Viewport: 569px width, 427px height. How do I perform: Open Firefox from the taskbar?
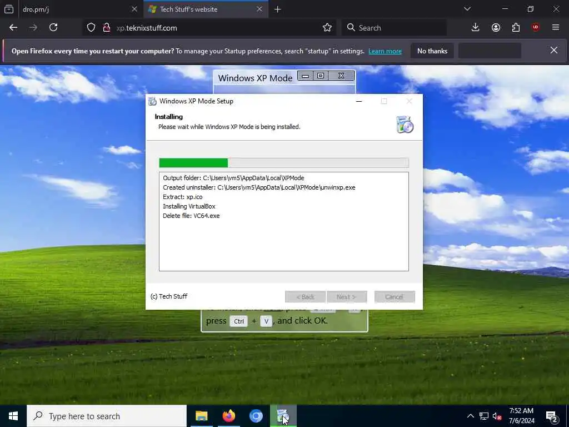[228, 416]
